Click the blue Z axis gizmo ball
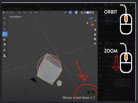This screenshot has width=138, height=103. pos(91,18)
